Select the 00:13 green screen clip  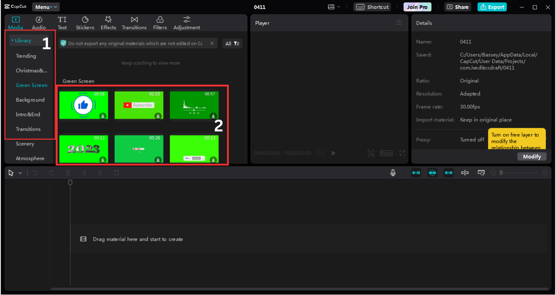[194, 149]
